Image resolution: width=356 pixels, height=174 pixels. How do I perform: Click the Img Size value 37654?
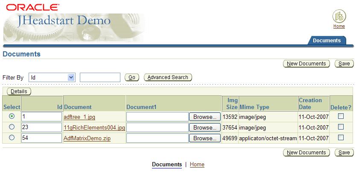point(230,127)
